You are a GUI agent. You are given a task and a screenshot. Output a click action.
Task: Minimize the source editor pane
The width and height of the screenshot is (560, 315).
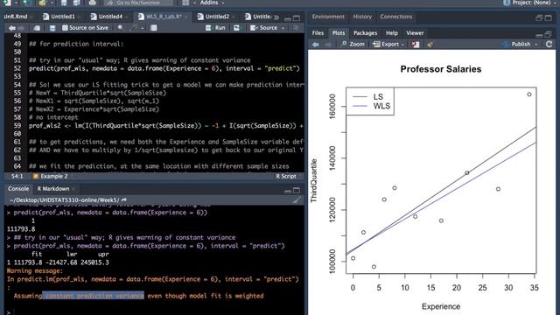[x=288, y=18]
